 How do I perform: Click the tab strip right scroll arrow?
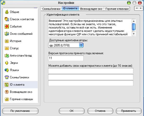(x=141, y=8)
